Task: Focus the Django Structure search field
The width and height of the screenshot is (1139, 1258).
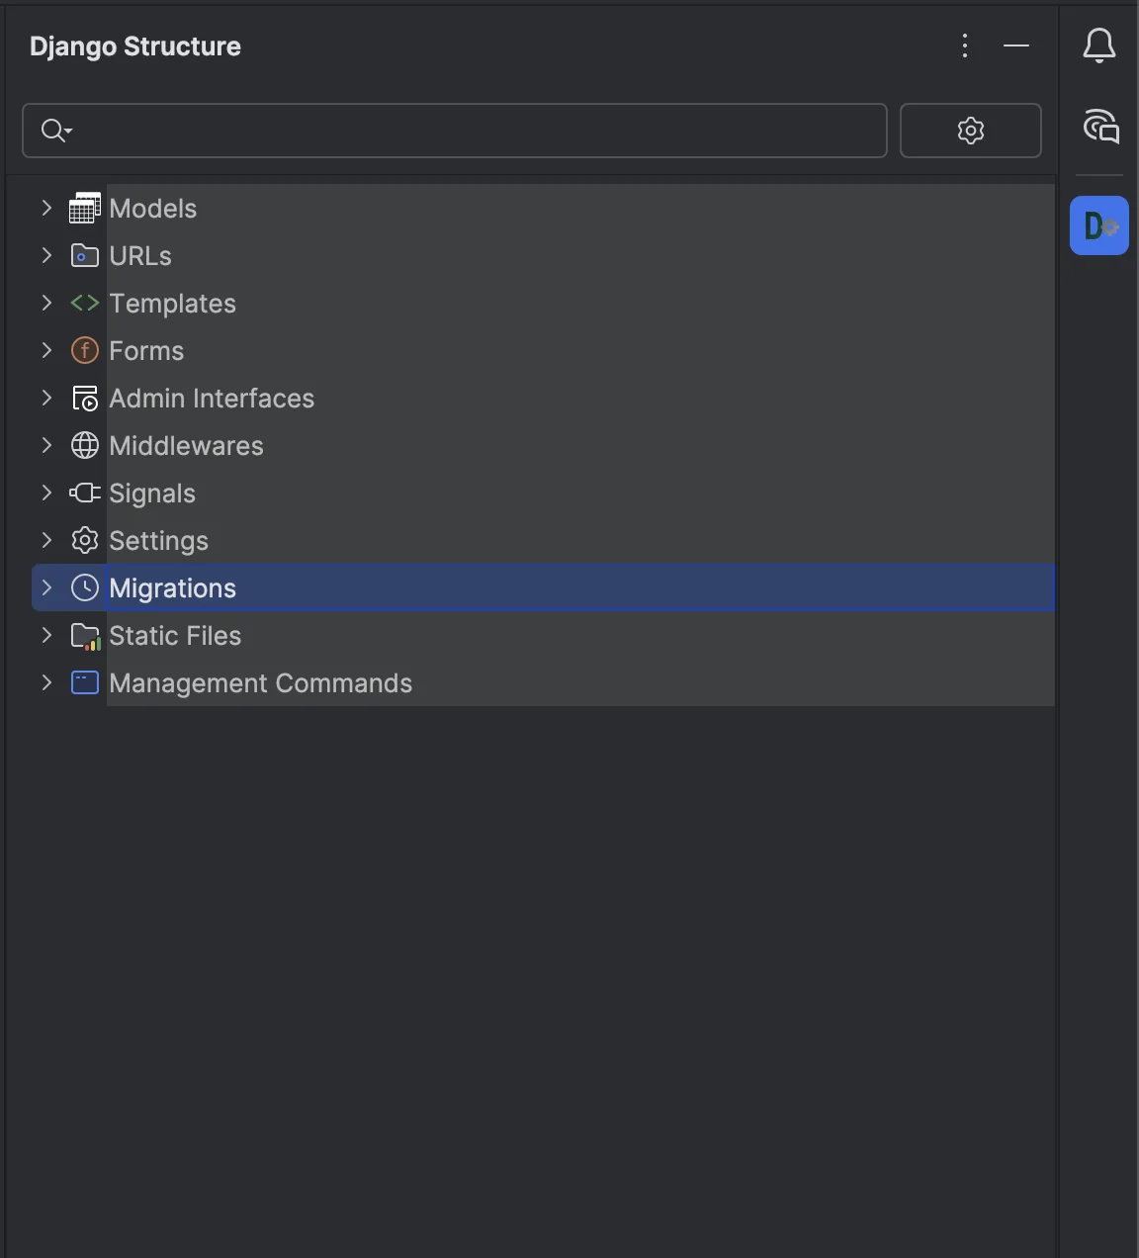Action: tap(455, 131)
